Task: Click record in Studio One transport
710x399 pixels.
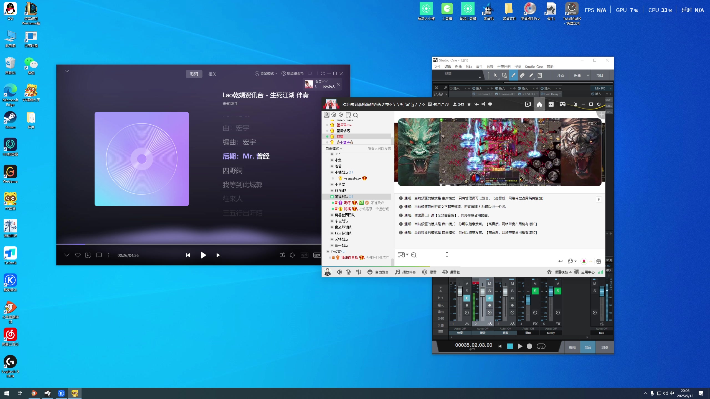Action: [x=529, y=346]
